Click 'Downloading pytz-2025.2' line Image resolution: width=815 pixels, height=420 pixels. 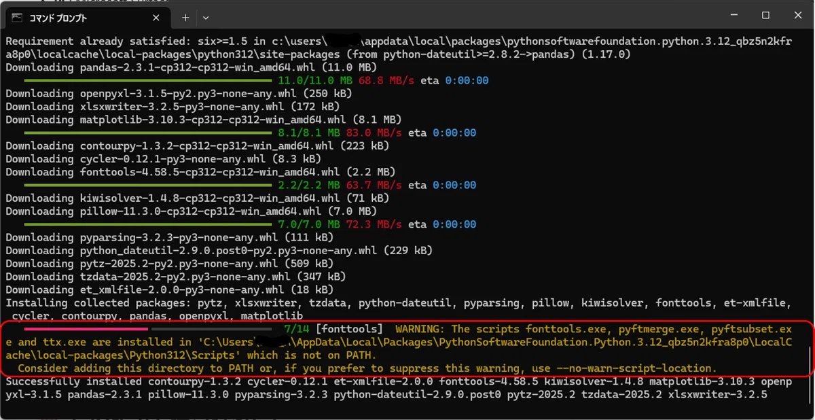(169, 263)
